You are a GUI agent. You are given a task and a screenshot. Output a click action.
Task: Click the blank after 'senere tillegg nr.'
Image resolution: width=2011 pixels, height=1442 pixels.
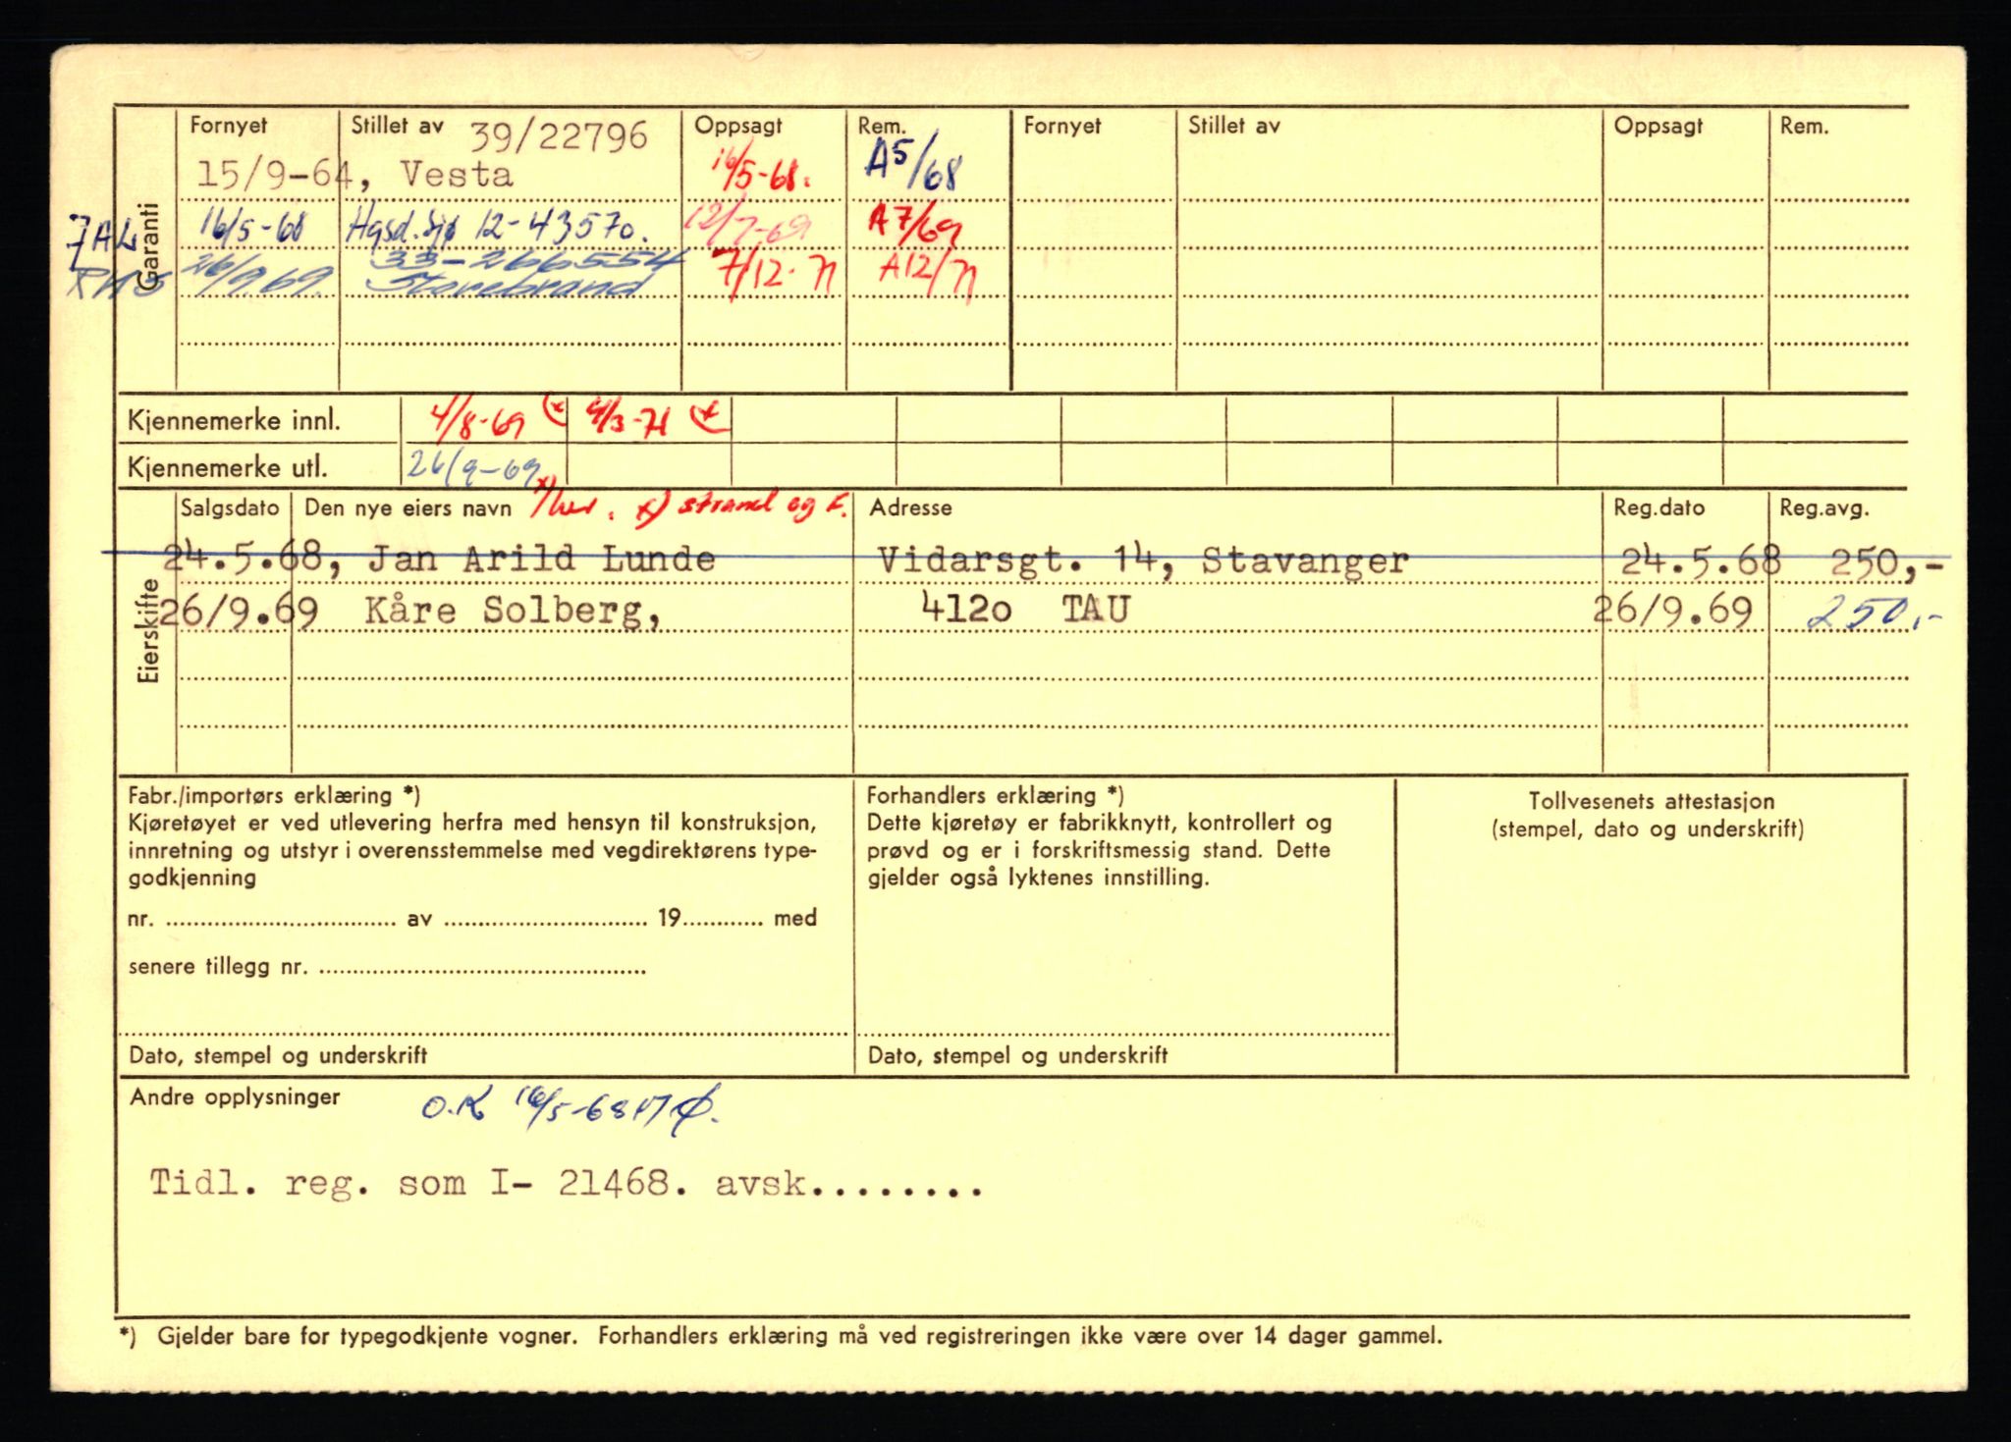(x=482, y=968)
